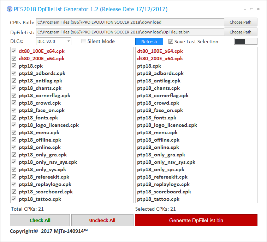Viewport: 267px width, 242px height.
Task: Select ptp18_offline.cpk in right selected list
Action: click(x=158, y=140)
